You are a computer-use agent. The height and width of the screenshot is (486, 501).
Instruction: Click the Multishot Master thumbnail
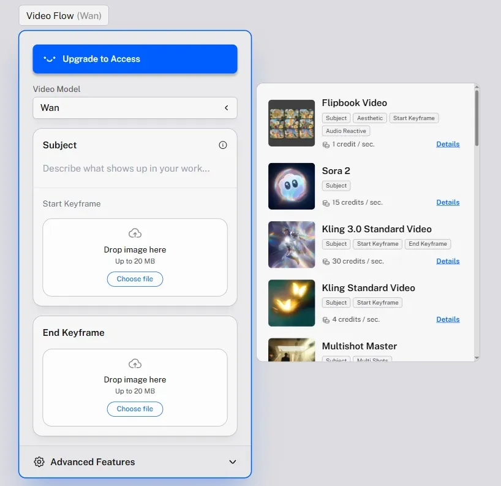pos(292,350)
